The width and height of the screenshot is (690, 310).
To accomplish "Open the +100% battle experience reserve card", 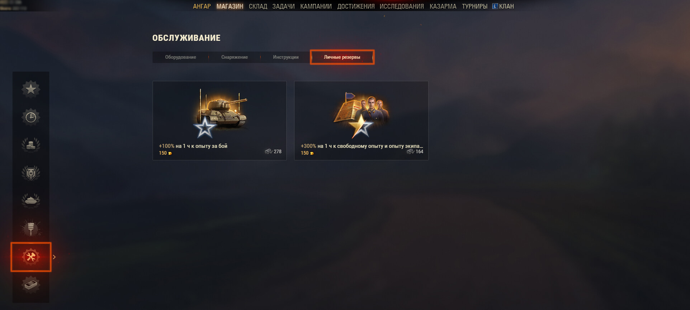I will (x=219, y=121).
